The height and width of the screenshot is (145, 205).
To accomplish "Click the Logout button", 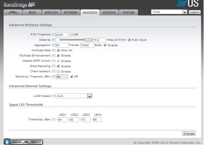I will (x=194, y=12).
